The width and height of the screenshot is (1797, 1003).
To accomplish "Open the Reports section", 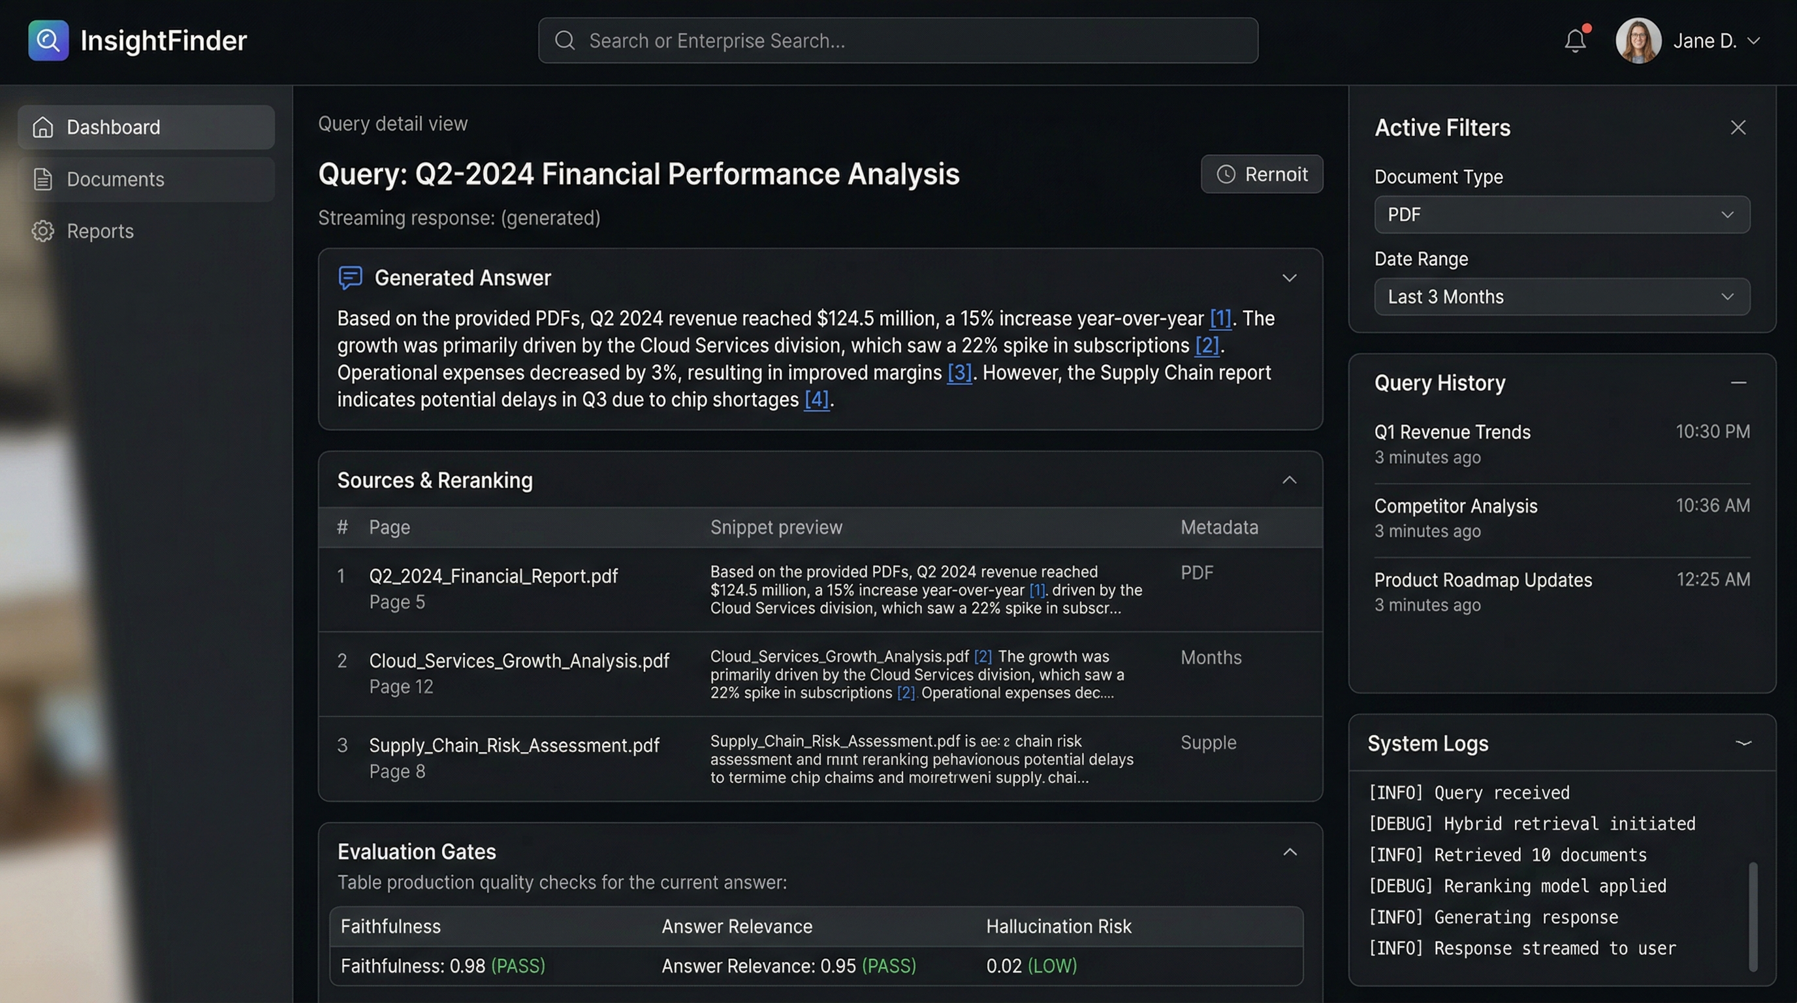I will click(x=100, y=231).
